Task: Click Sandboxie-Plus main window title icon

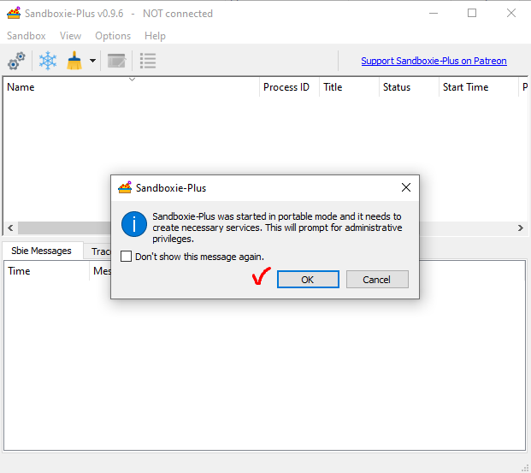Action: tap(14, 13)
